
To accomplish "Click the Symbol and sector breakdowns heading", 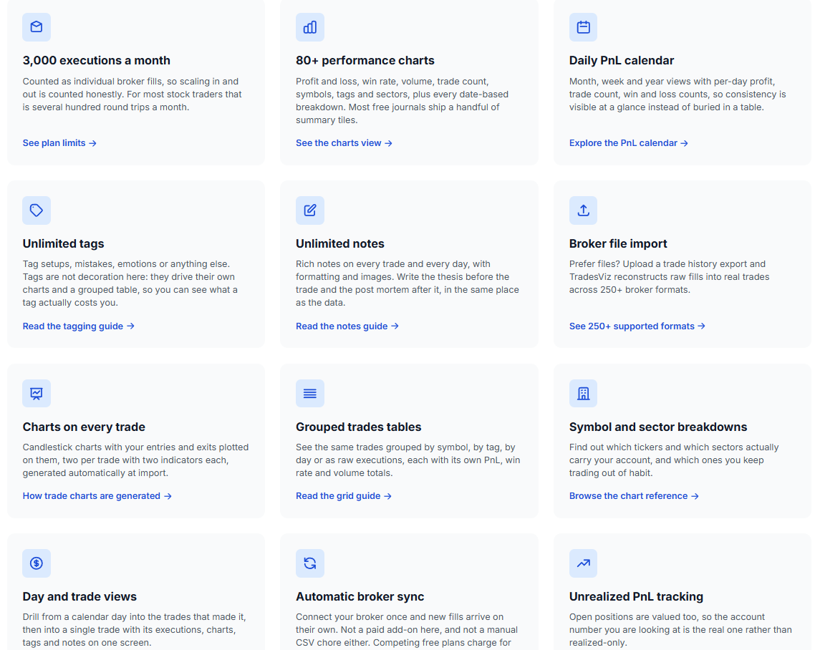I will click(x=658, y=427).
